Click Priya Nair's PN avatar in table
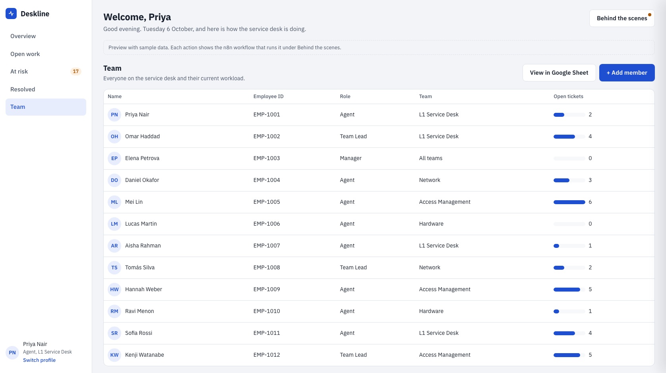 click(114, 115)
